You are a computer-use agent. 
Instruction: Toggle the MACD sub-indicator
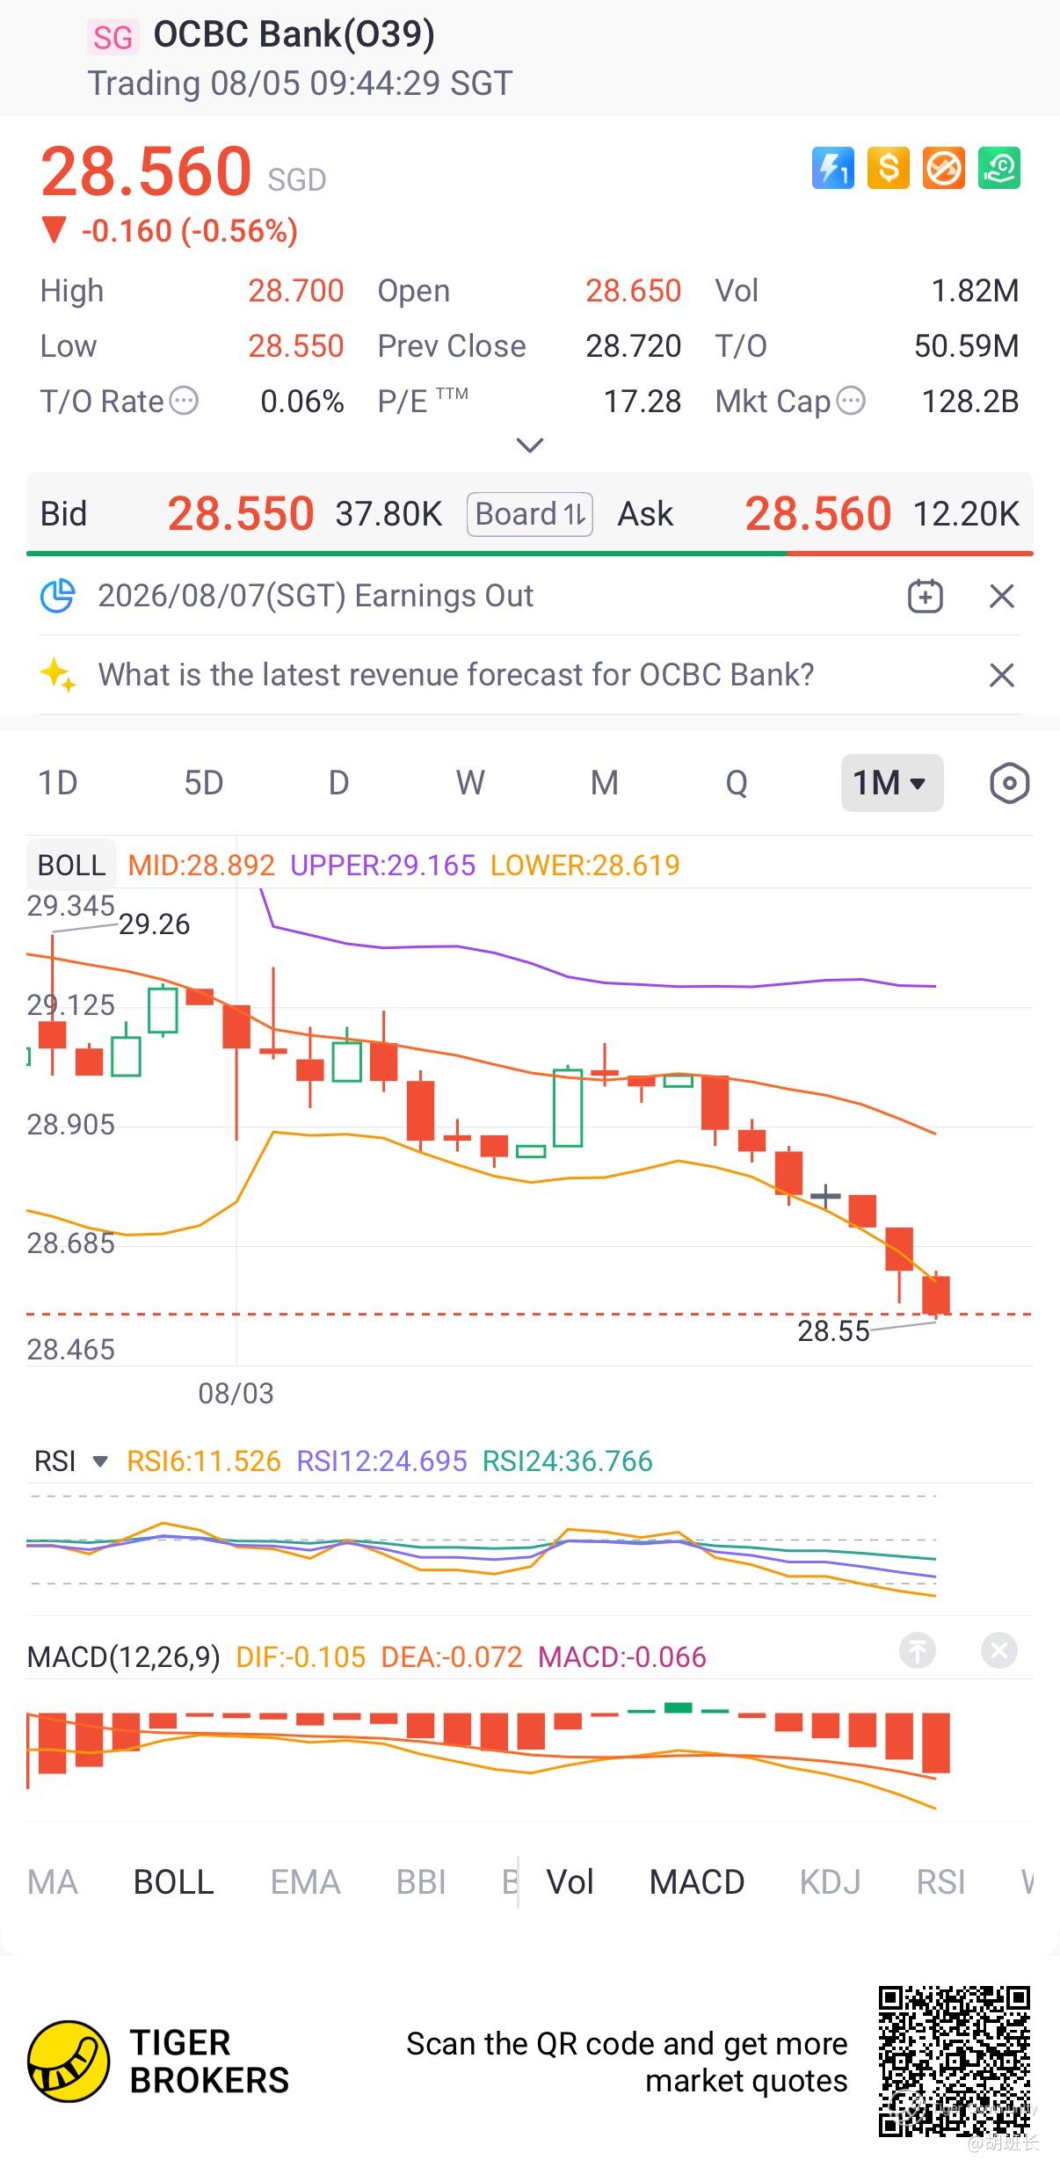(x=697, y=1881)
